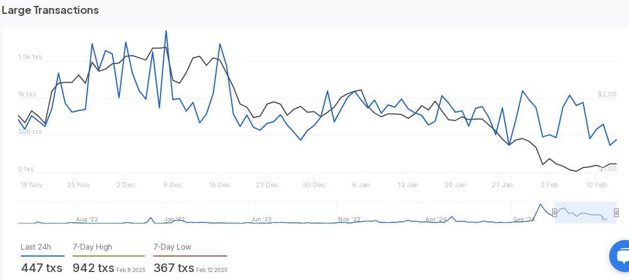Click the 1.5k txs y-axis label

pos(30,57)
